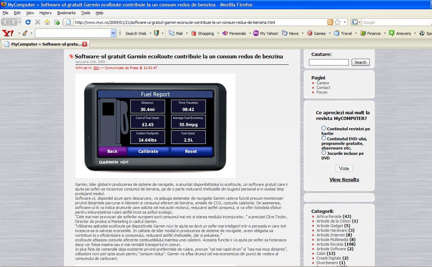Open Yahoo Games from toolbar
The height and width of the screenshot is (267, 432).
tap(316, 33)
